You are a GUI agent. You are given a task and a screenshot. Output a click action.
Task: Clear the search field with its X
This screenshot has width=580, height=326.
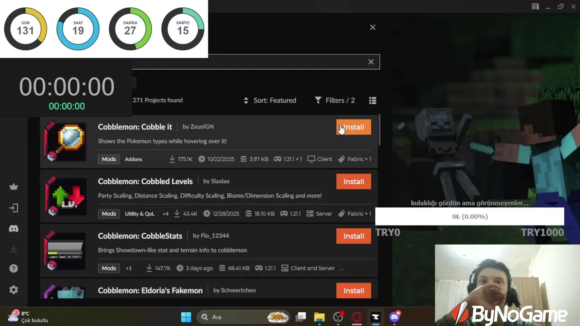[371, 62]
